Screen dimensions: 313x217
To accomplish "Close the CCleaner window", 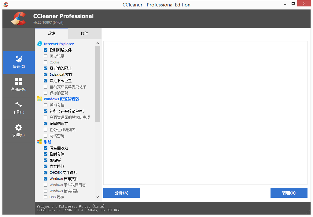I will (304, 3).
